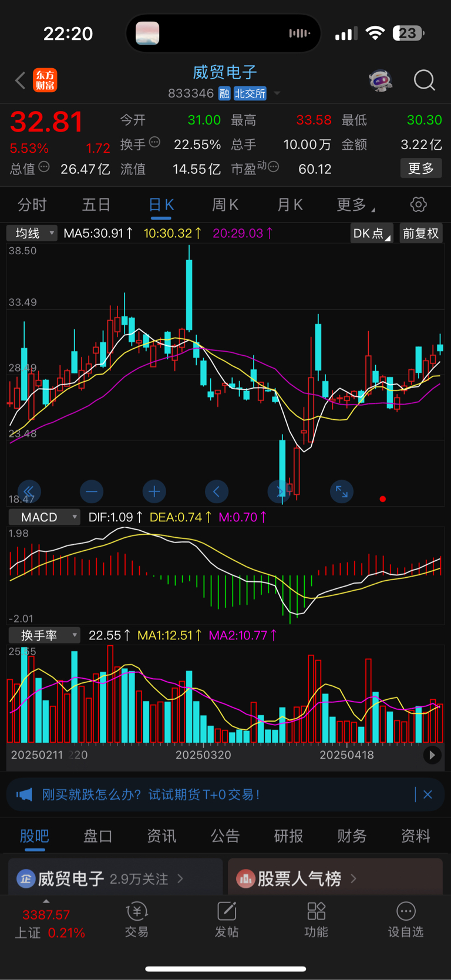Image resolution: width=451 pixels, height=980 pixels.
Task: Tap the 北交所 exchange badge
Action: (x=250, y=93)
